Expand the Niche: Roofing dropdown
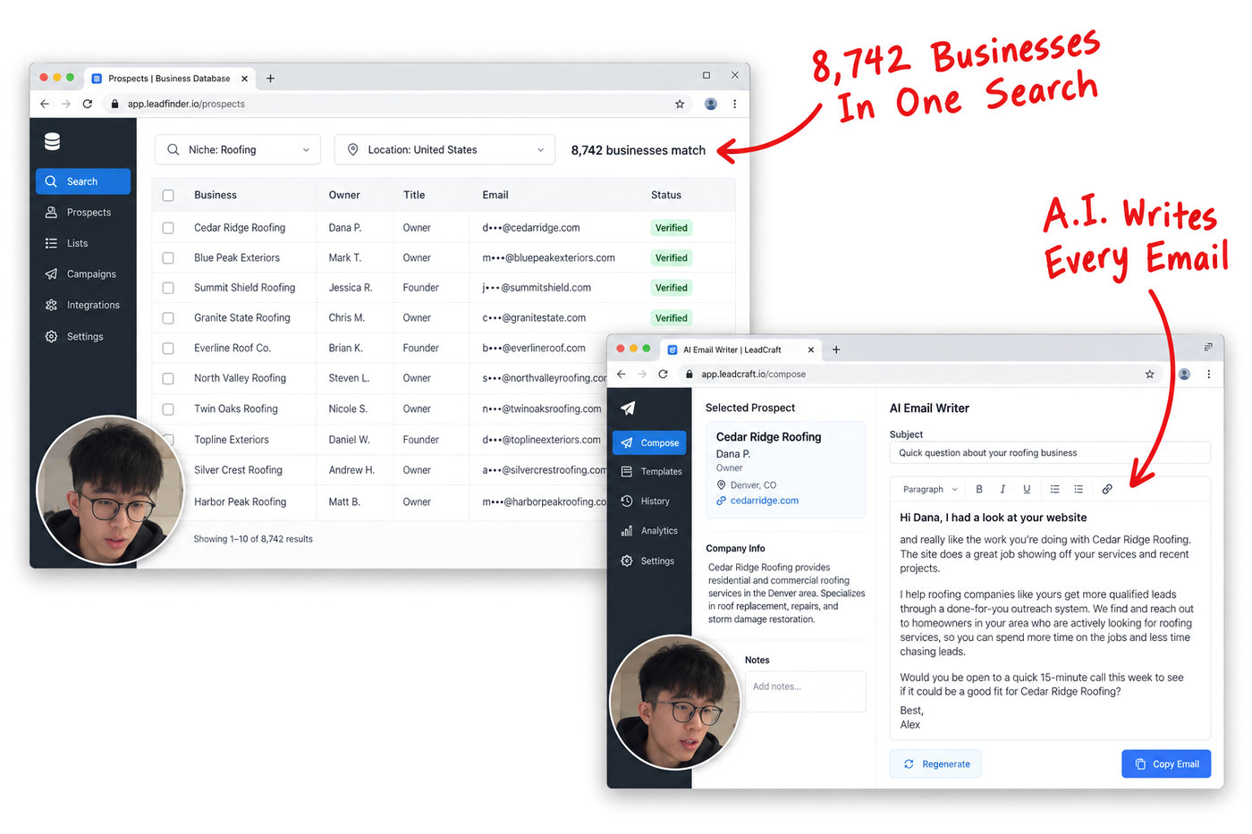The image size is (1252, 834). (x=238, y=150)
